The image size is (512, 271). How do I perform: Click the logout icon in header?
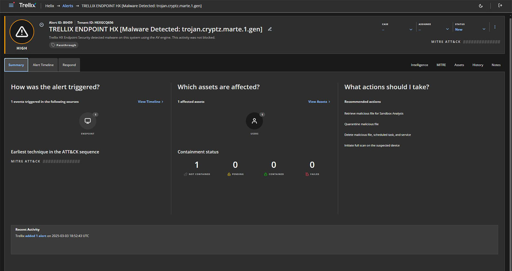tap(500, 5)
